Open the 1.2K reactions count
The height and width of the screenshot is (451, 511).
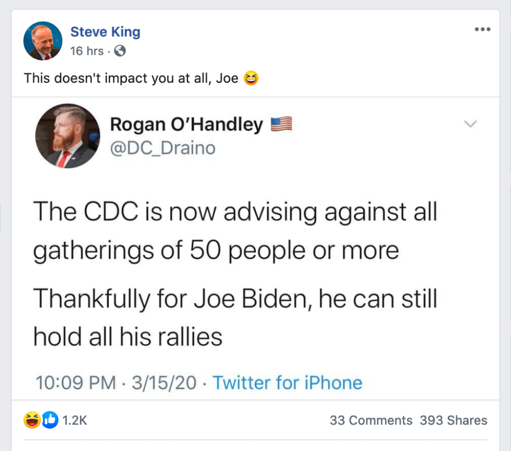pyautogui.click(x=75, y=421)
